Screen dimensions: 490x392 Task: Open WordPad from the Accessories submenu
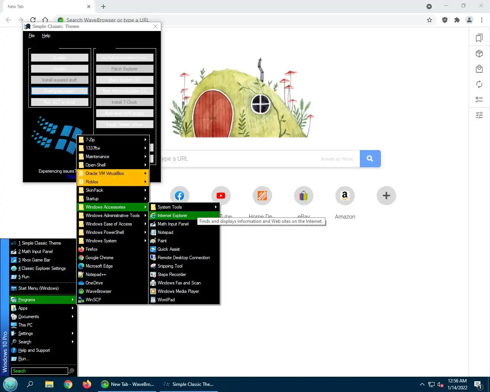pyautogui.click(x=184, y=300)
